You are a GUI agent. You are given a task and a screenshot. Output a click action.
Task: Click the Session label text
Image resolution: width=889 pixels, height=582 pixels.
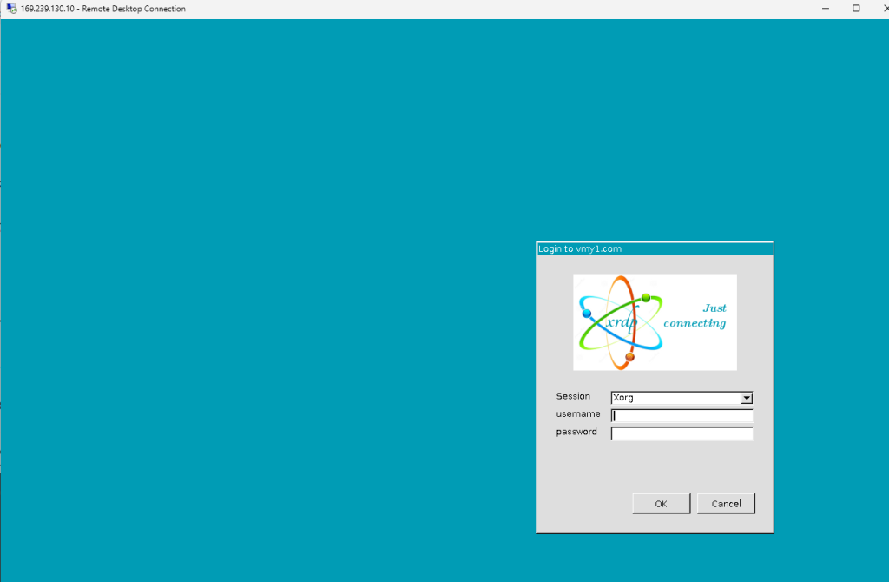point(573,396)
